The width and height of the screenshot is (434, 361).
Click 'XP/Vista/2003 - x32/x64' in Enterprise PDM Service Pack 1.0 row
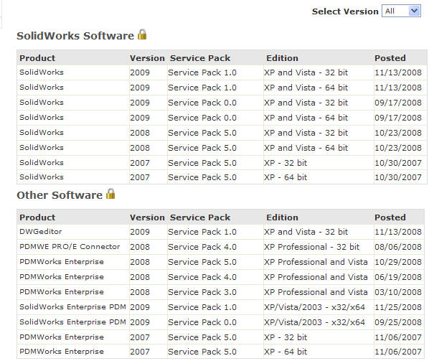pos(314,307)
